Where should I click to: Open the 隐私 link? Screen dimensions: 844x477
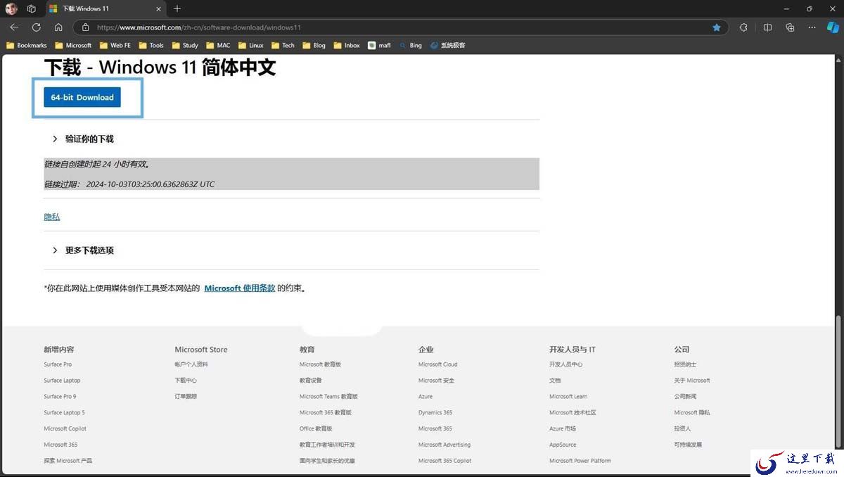[x=52, y=217]
